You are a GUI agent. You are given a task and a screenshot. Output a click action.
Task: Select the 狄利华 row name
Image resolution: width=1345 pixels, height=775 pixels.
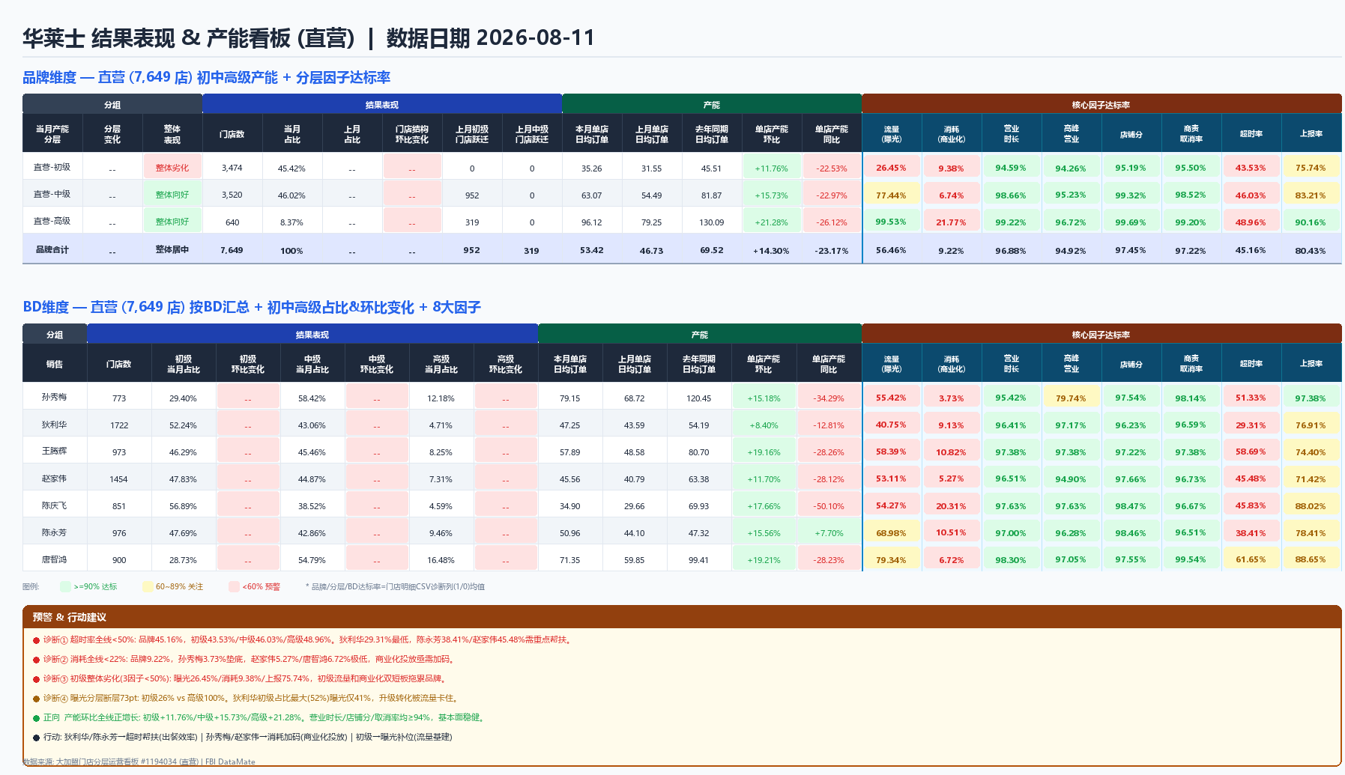click(x=55, y=425)
